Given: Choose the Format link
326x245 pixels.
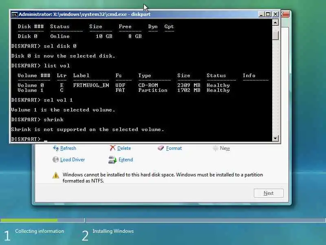Looking at the screenshot, I should [x=174, y=148].
